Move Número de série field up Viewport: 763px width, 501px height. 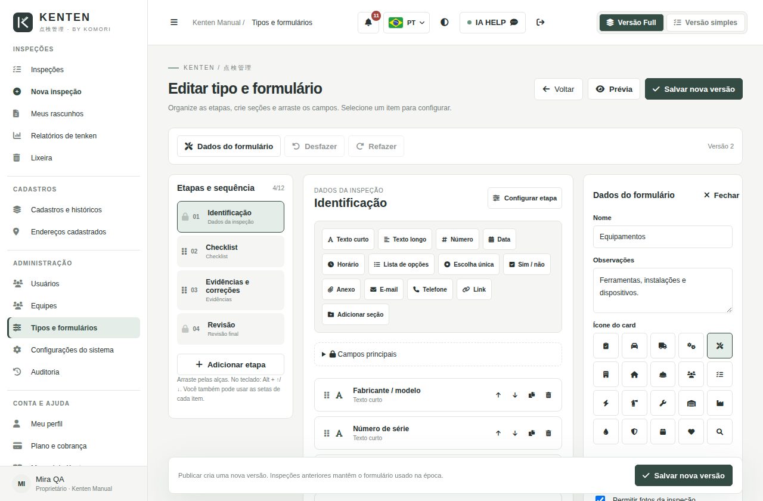498,433
